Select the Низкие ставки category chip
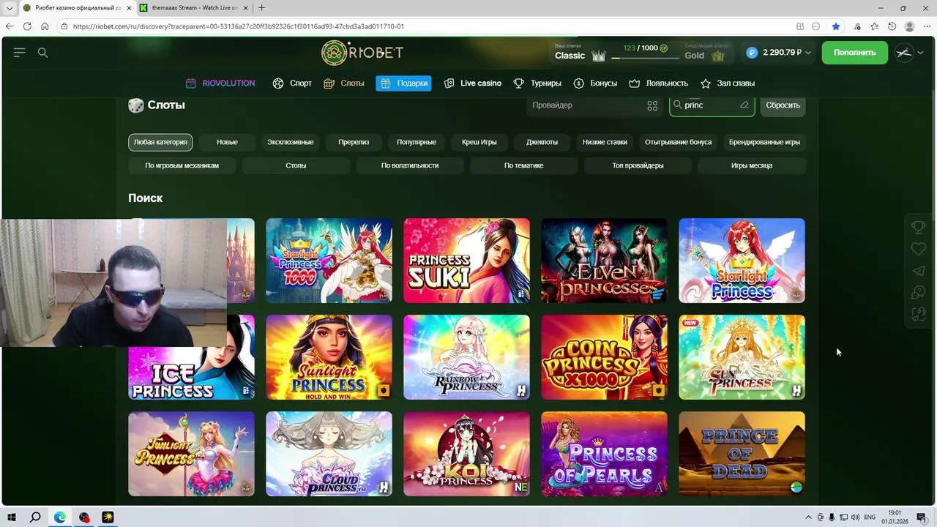Screen dimensions: 937x527 605,142
